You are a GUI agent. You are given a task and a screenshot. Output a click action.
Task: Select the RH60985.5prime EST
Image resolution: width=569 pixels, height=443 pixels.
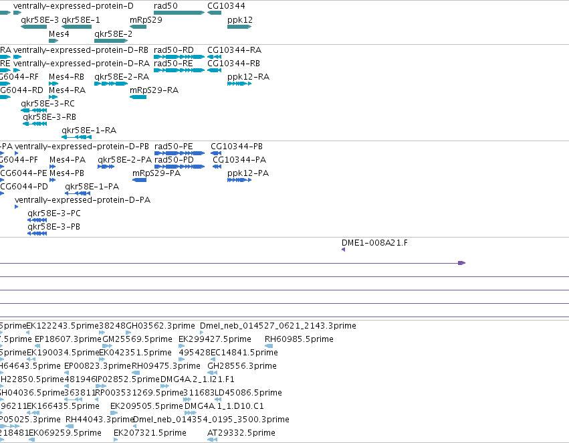pyautogui.click(x=269, y=346)
